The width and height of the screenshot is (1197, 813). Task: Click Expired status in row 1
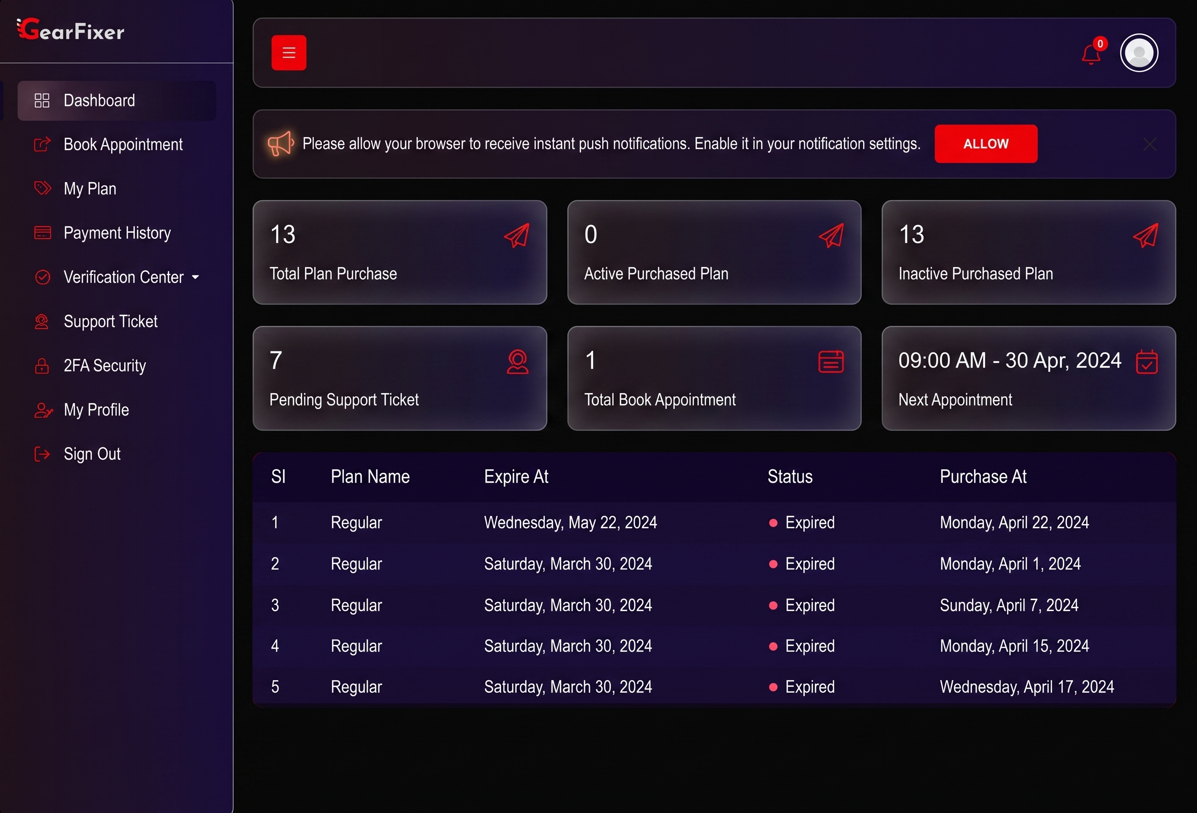pos(801,523)
